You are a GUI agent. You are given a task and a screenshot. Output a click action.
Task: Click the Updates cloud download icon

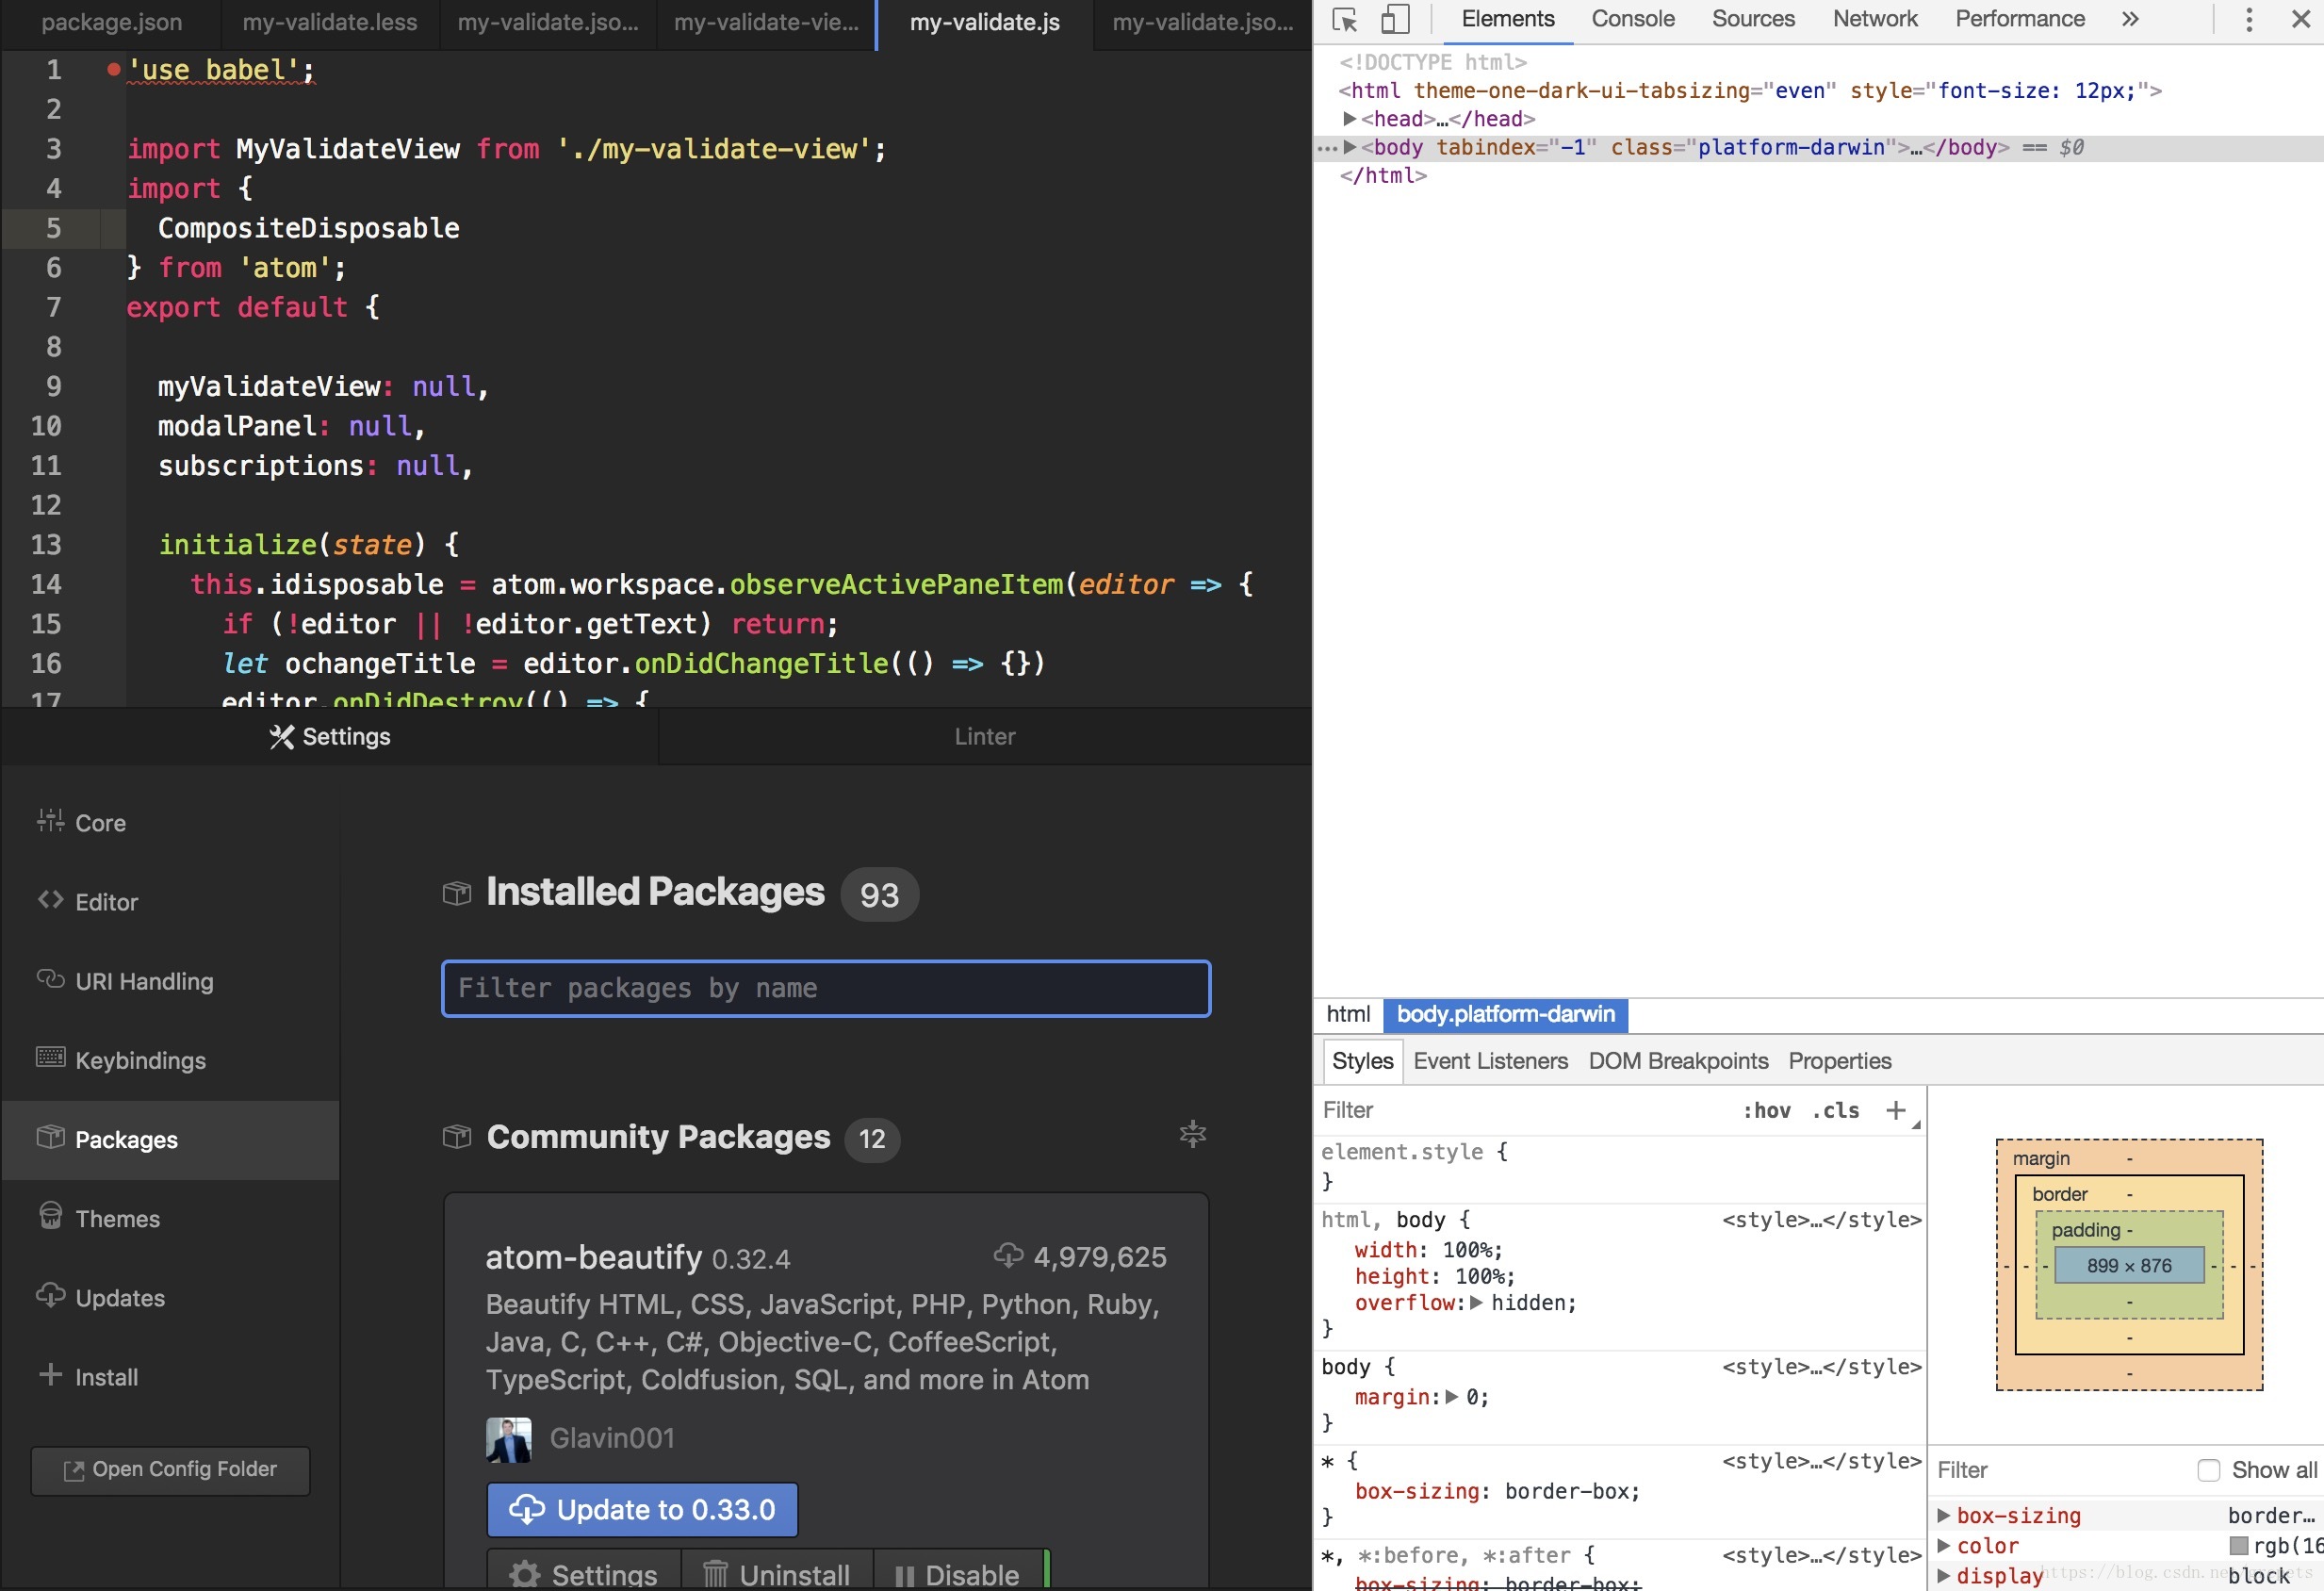click(50, 1295)
